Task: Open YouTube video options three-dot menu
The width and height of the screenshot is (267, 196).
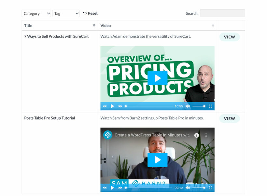Action: (x=206, y=135)
